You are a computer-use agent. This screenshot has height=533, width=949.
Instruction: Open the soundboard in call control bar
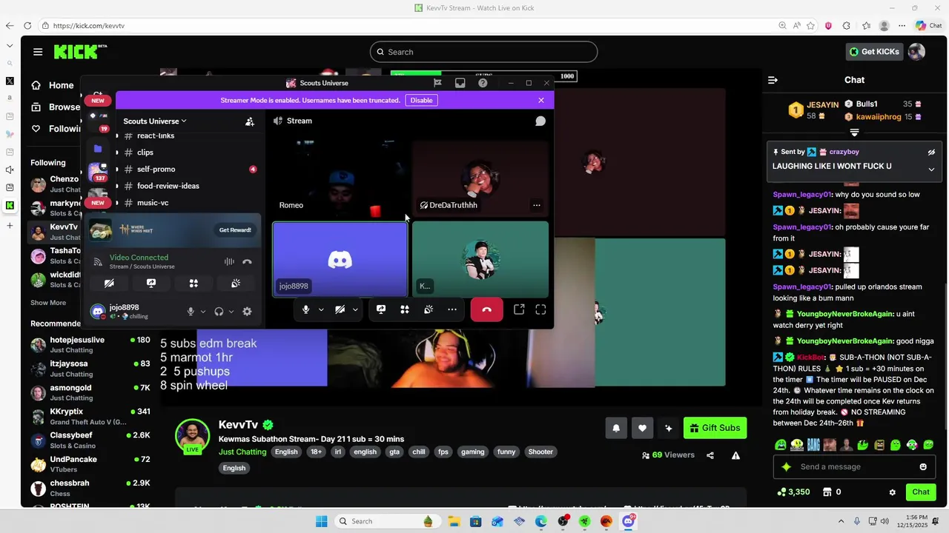coord(429,309)
